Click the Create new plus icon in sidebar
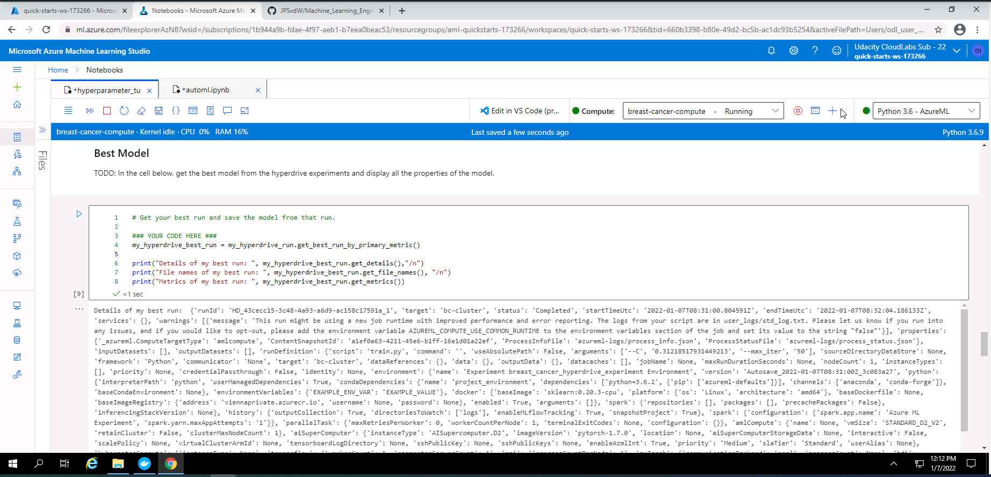Viewport: 991px width, 477px height. (17, 87)
